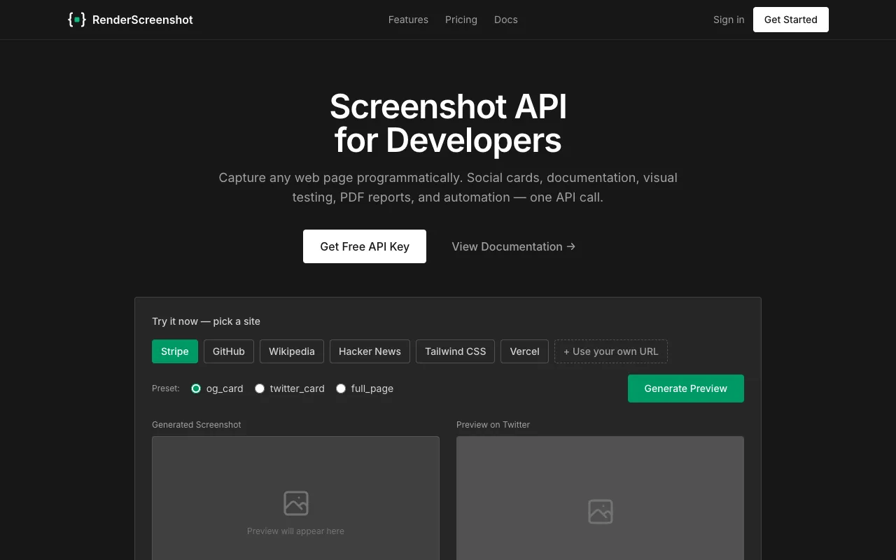Select the og_card preset radio button
The height and width of the screenshot is (560, 896).
point(196,388)
